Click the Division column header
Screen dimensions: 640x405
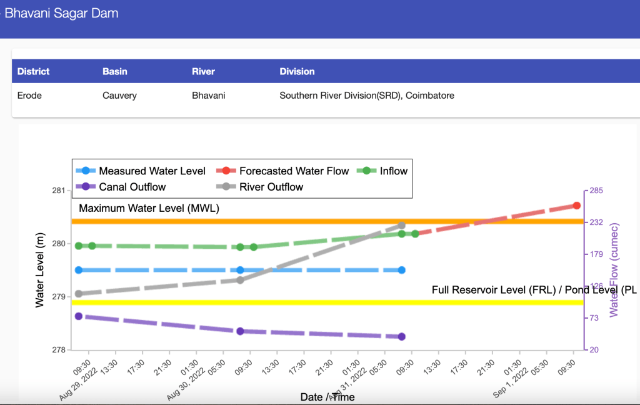(x=297, y=71)
